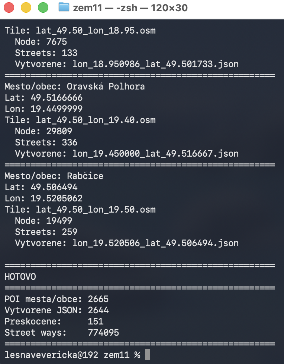
Task: Click the 'Mesto/obec: Oravská Polhora' line
Action: point(74,87)
